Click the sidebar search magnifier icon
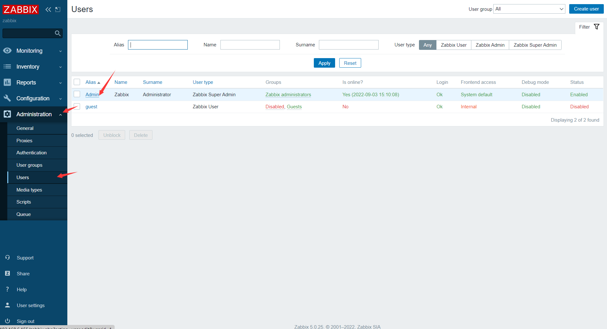Viewport: 607px width, 329px height. (x=57, y=33)
